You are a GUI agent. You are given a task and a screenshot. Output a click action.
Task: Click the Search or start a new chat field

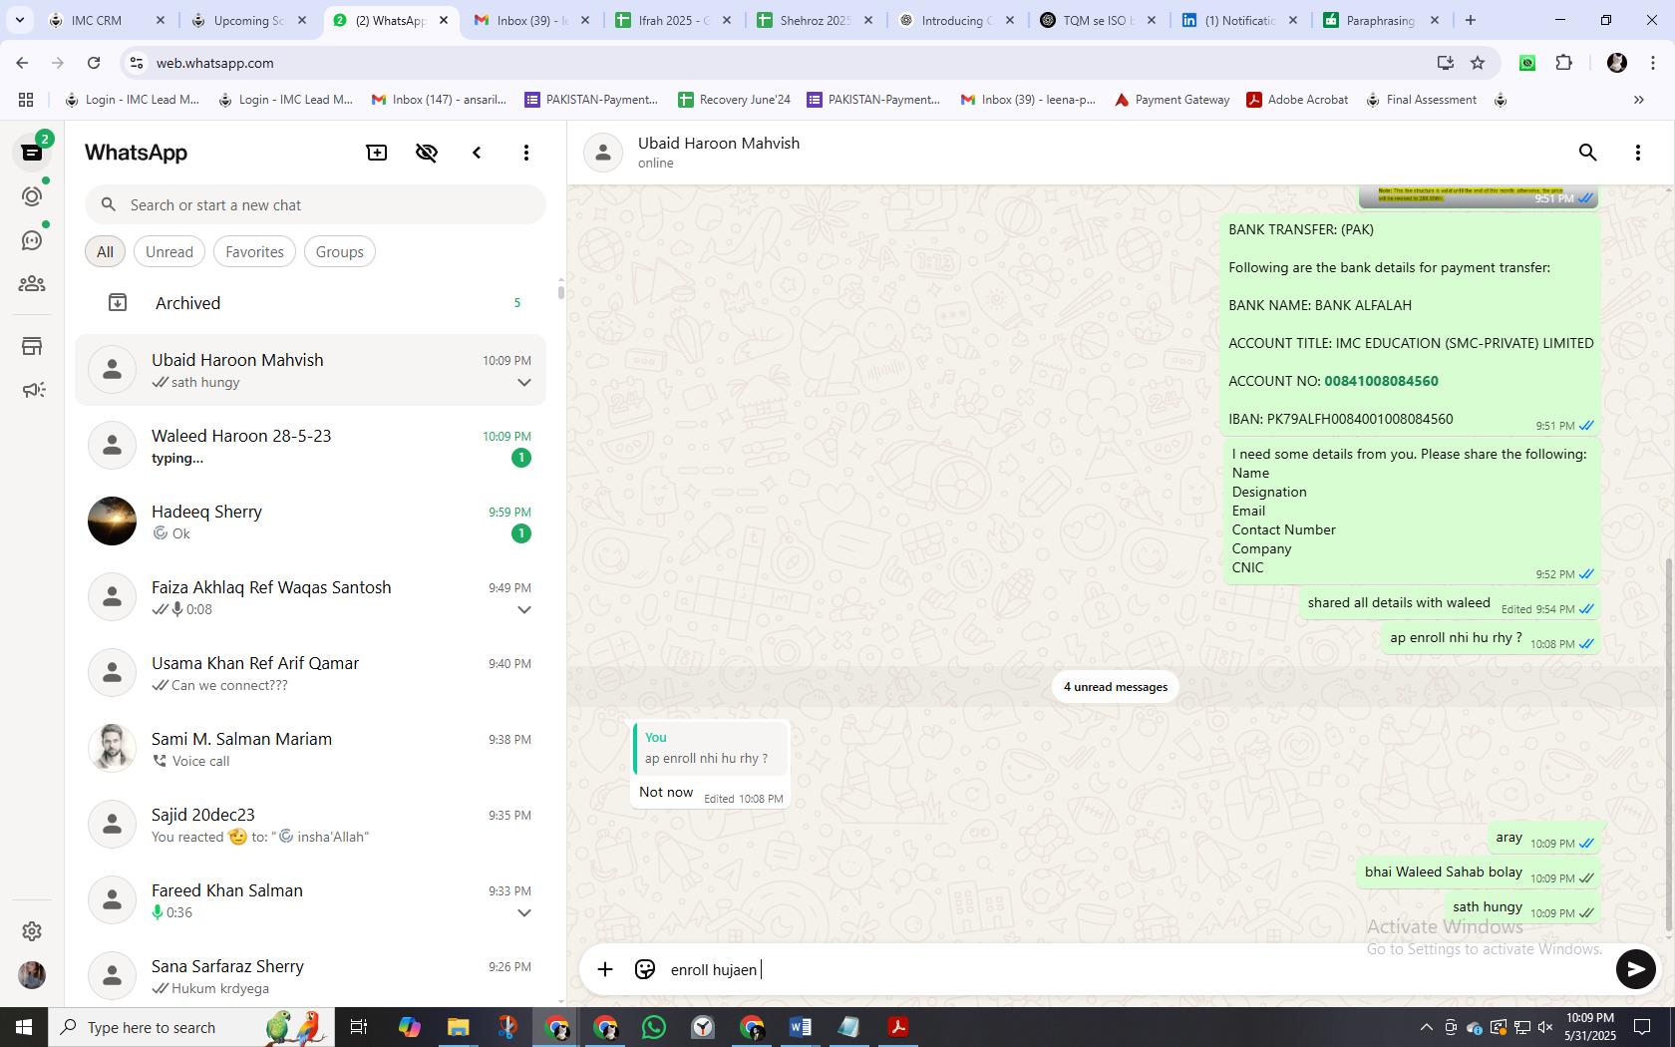tap(315, 204)
